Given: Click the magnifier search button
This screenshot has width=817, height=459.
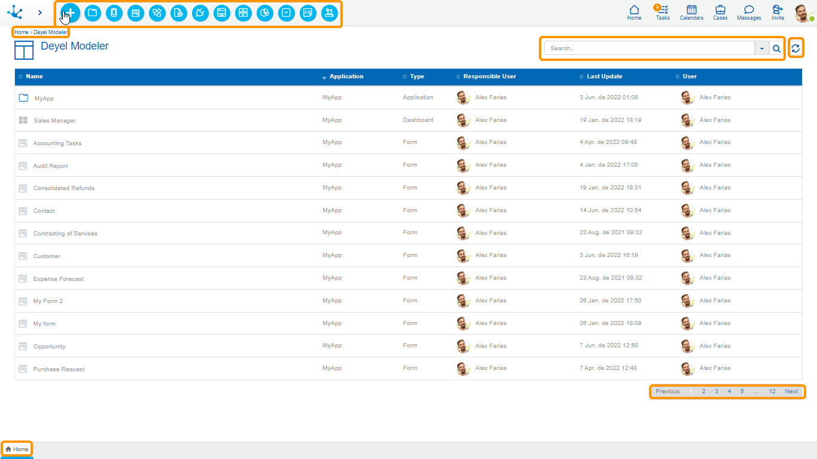Looking at the screenshot, I should [x=776, y=48].
